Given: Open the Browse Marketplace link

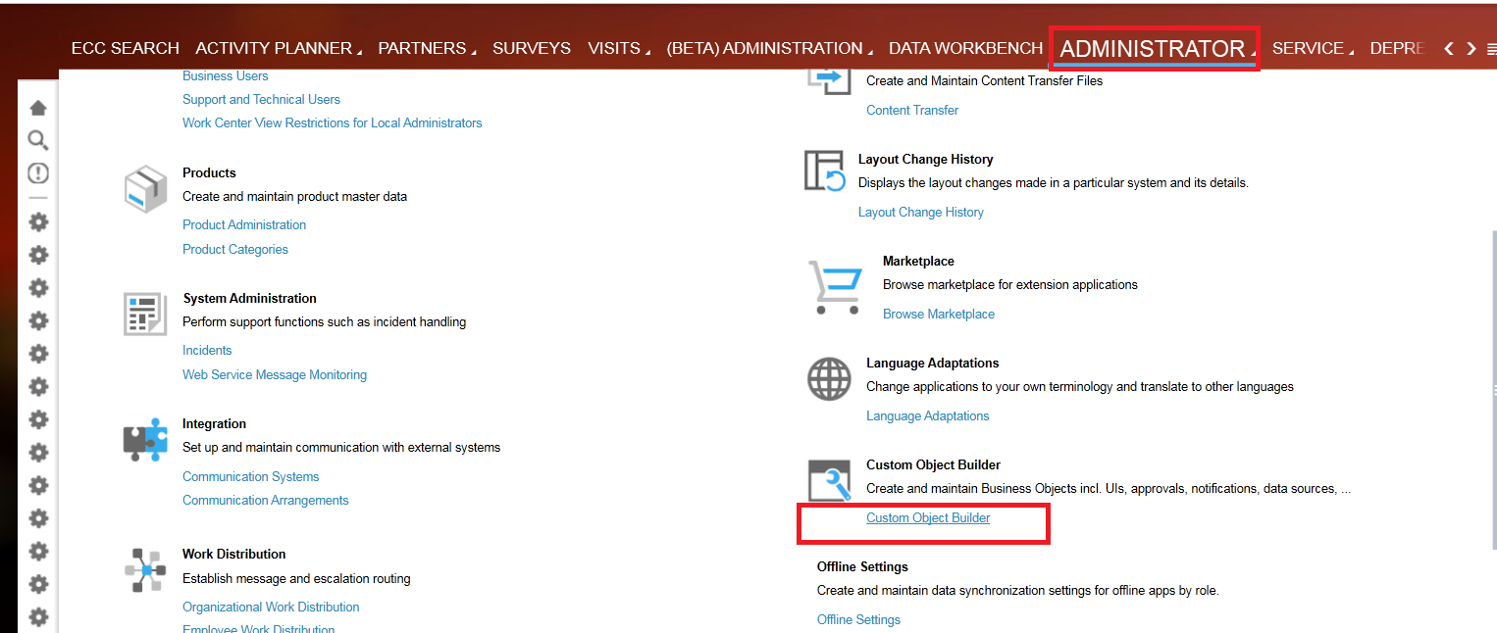Looking at the screenshot, I should coord(939,314).
